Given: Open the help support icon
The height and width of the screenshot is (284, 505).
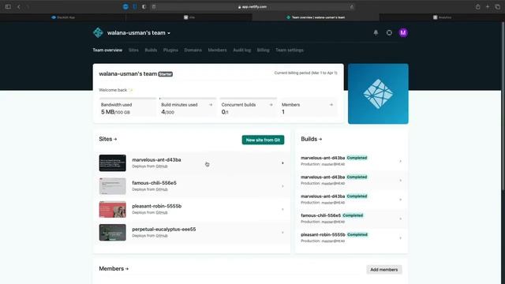Looking at the screenshot, I should 389,32.
